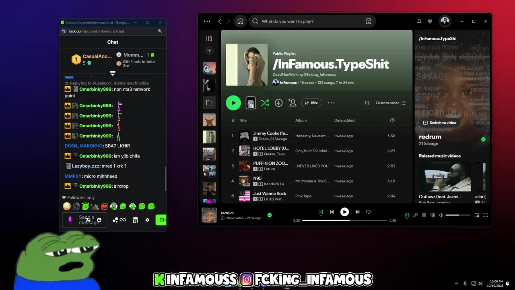This screenshot has width=515, height=290.
Task: Zoom icon in Kick address bar
Action: [x=160, y=31]
